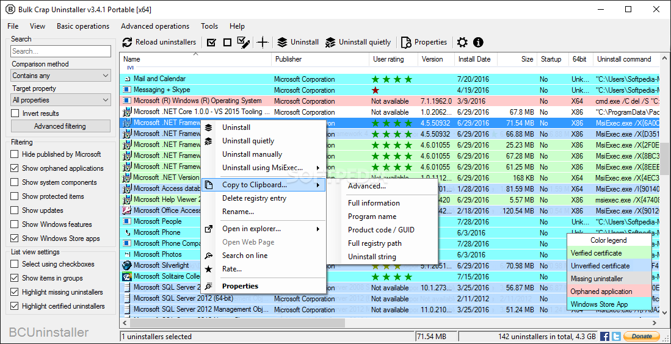
Task: Select Full registry path option
Action: tap(375, 243)
